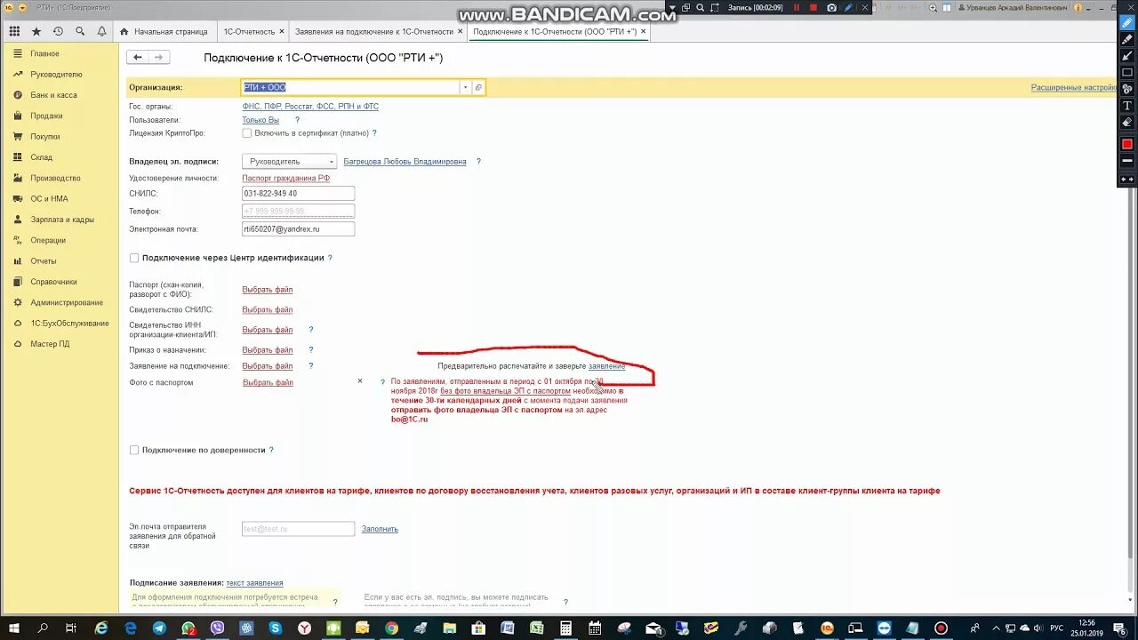The width and height of the screenshot is (1138, 640).
Task: Select the text T tool in drawing panel
Action: click(x=1127, y=106)
